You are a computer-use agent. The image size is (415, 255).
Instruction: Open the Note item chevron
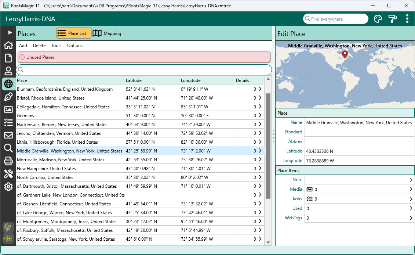(x=411, y=180)
